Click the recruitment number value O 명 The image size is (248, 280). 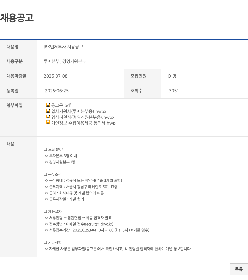172,76
